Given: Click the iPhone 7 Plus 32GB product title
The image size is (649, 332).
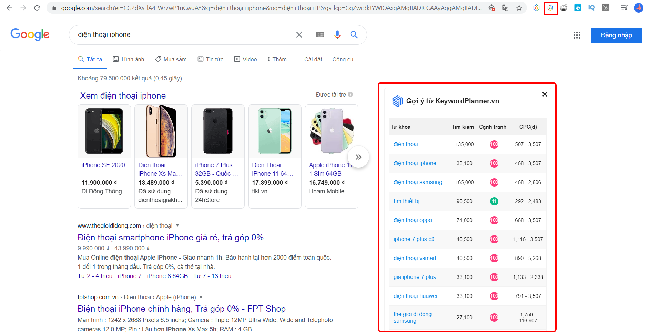Looking at the screenshot, I should point(216,169).
